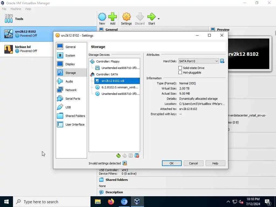
Task: Open the notification center icon
Action: coord(267,202)
